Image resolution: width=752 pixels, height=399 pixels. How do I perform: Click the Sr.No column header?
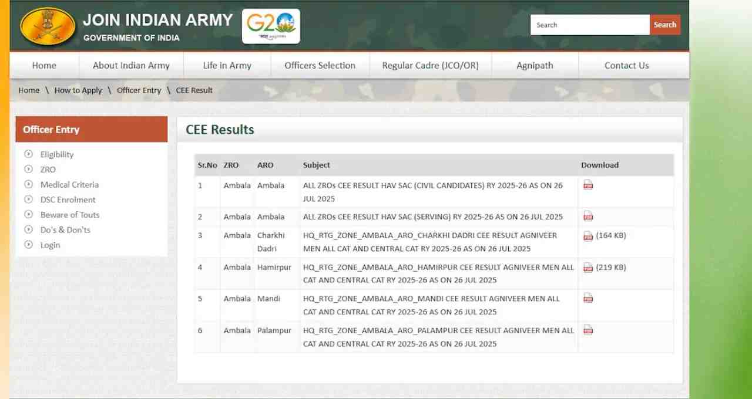[x=207, y=165]
